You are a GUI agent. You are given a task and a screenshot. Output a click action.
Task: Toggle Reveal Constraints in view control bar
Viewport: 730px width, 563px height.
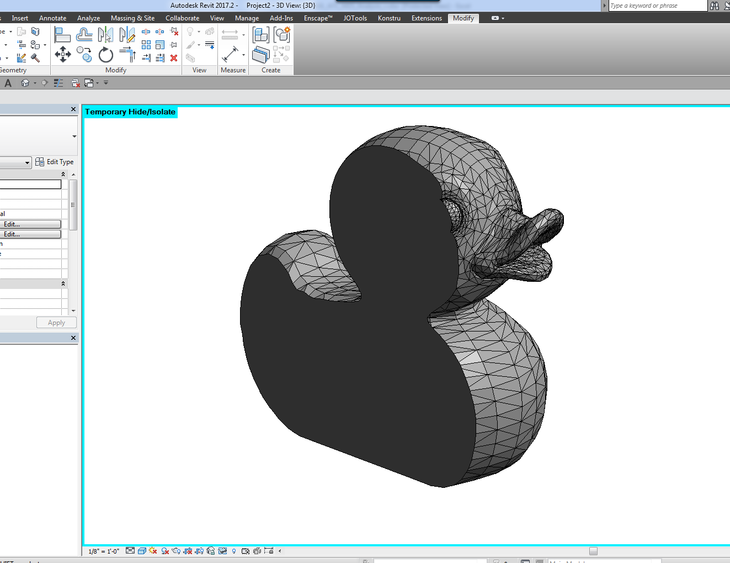[269, 551]
